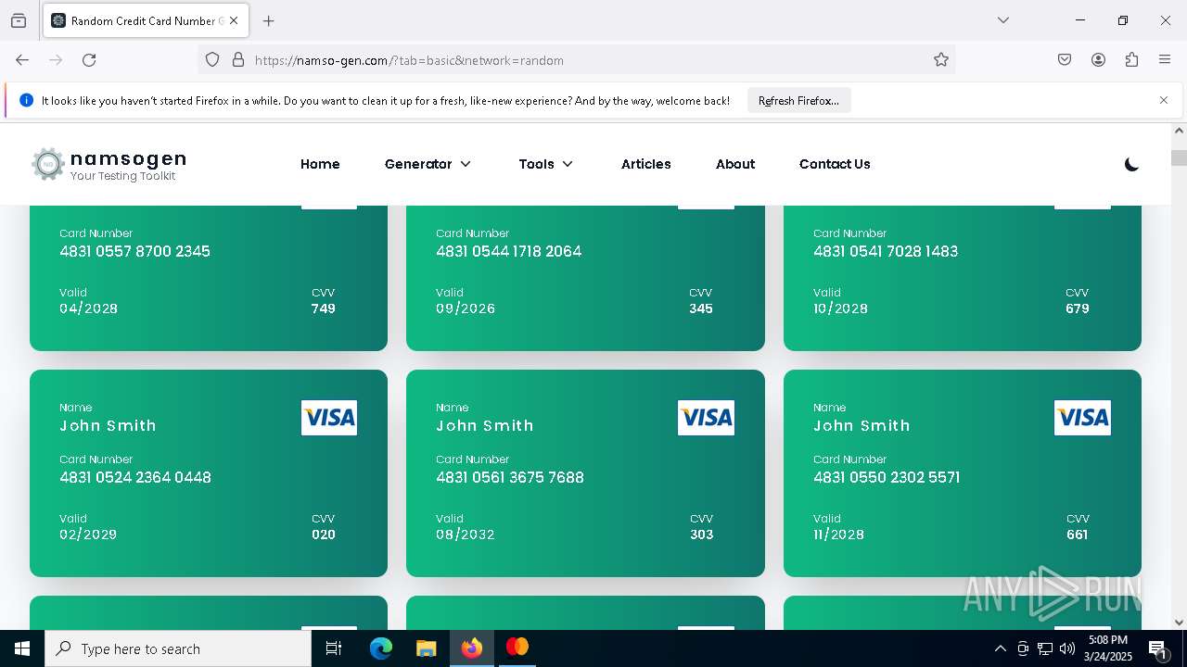This screenshot has width=1187, height=667.
Task: Click the Firefox taskbar icon
Action: (471, 648)
